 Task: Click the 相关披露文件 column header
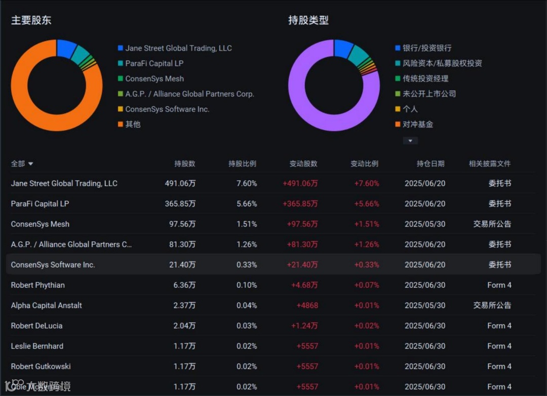[490, 164]
